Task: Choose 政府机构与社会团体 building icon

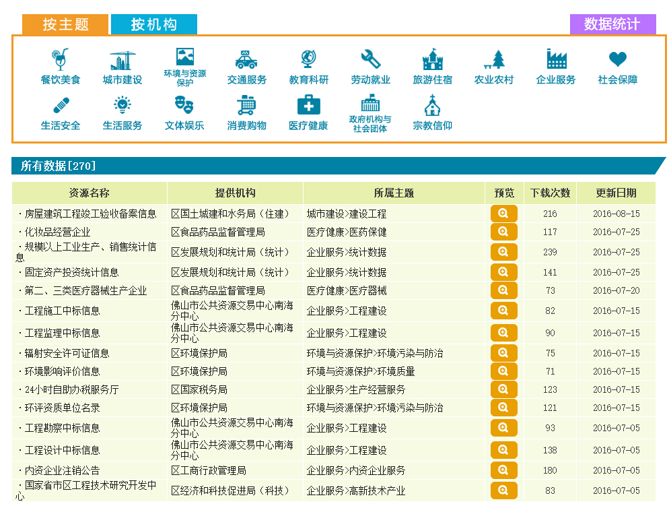Action: (370, 102)
